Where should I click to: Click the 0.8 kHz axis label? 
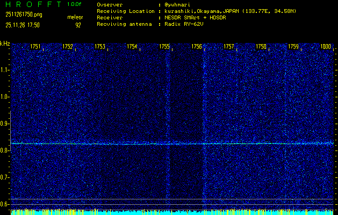click(5, 150)
